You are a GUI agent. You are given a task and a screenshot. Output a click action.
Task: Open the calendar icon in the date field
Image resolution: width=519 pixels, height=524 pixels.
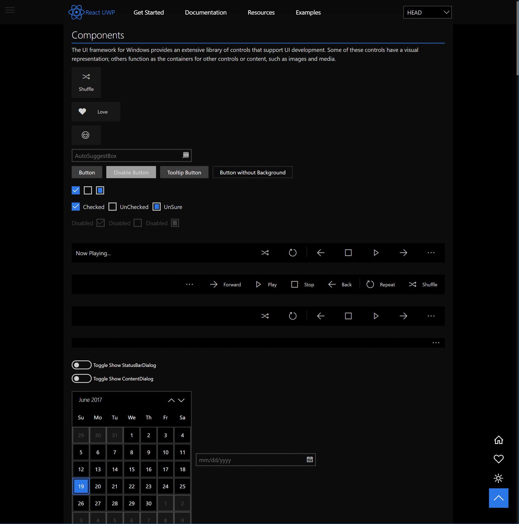(309, 459)
